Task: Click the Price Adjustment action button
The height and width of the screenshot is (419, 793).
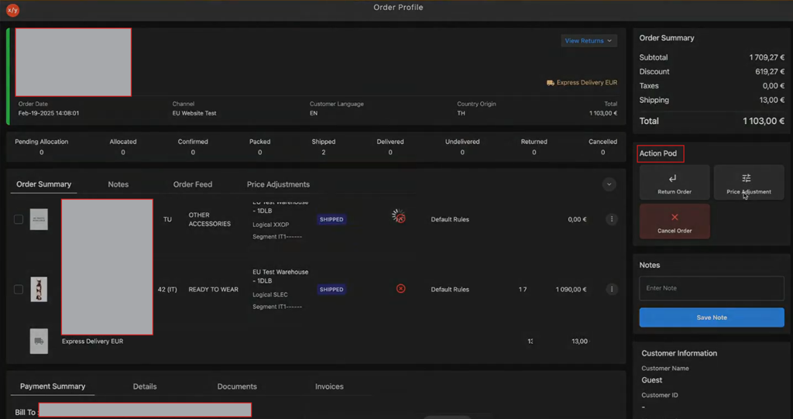Action: [x=749, y=182]
